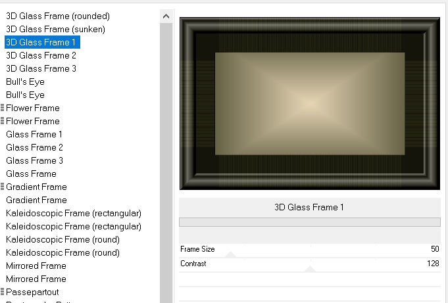Click the filter list scrollbar track
This screenshot has width=448, height=303.
click(166, 163)
